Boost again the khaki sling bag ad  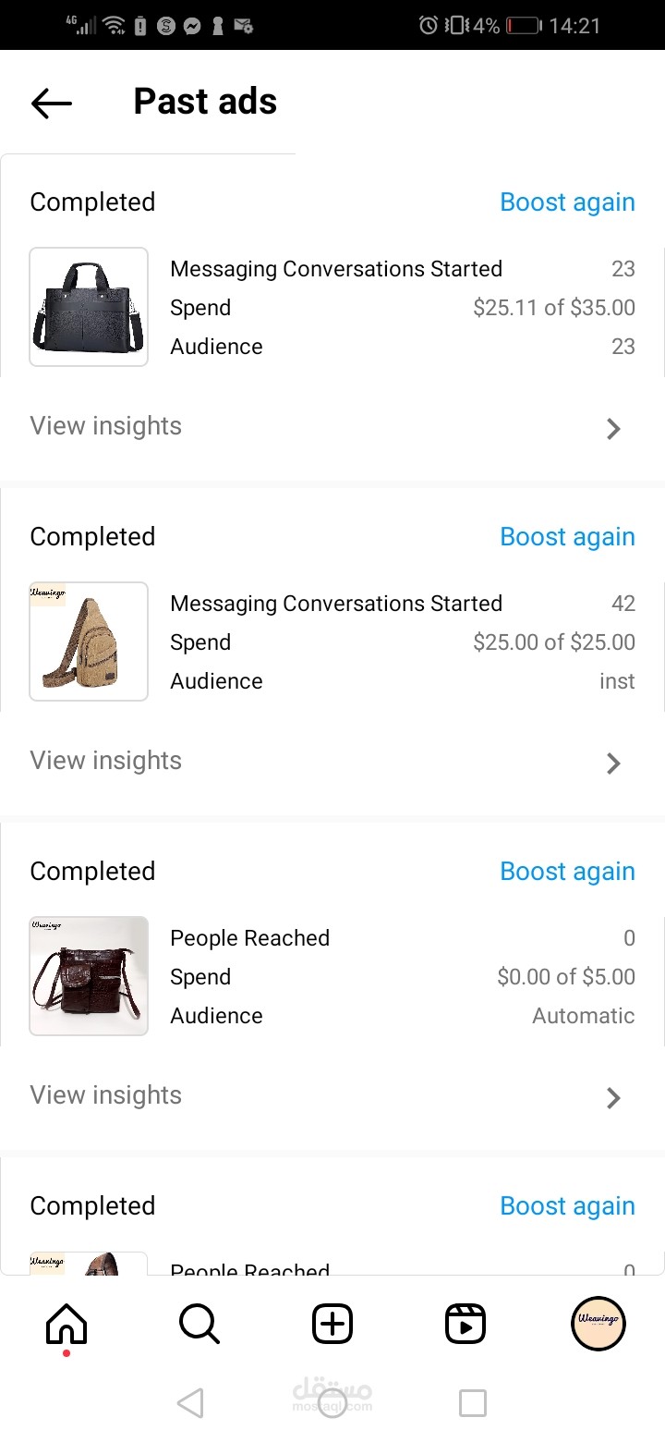pos(567,537)
